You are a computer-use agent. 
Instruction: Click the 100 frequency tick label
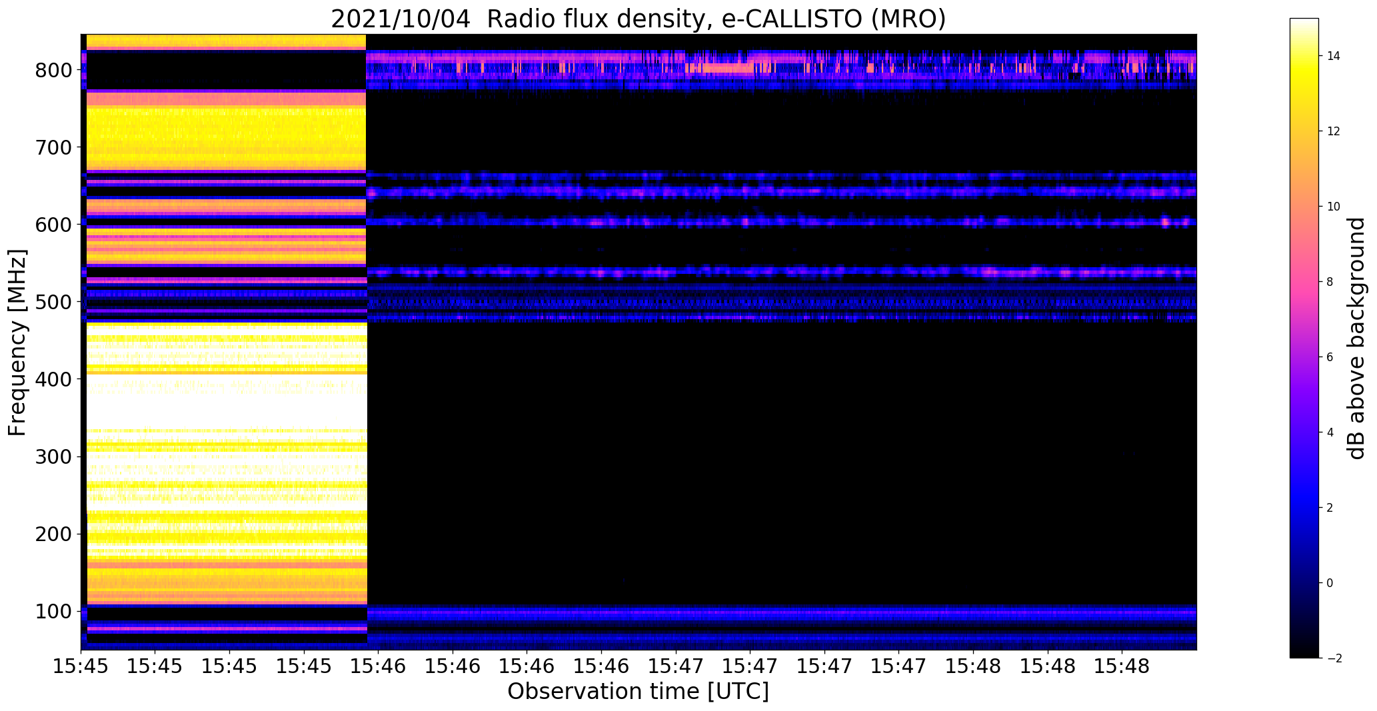pos(53,611)
